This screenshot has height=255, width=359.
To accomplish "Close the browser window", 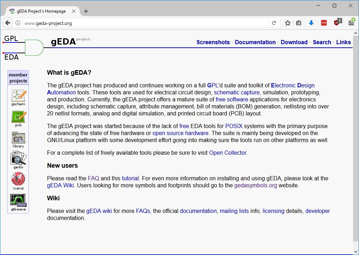I will click(x=351, y=6).
